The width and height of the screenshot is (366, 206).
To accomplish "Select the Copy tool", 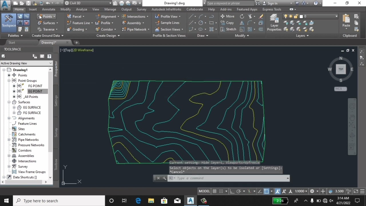I will tap(227, 23).
